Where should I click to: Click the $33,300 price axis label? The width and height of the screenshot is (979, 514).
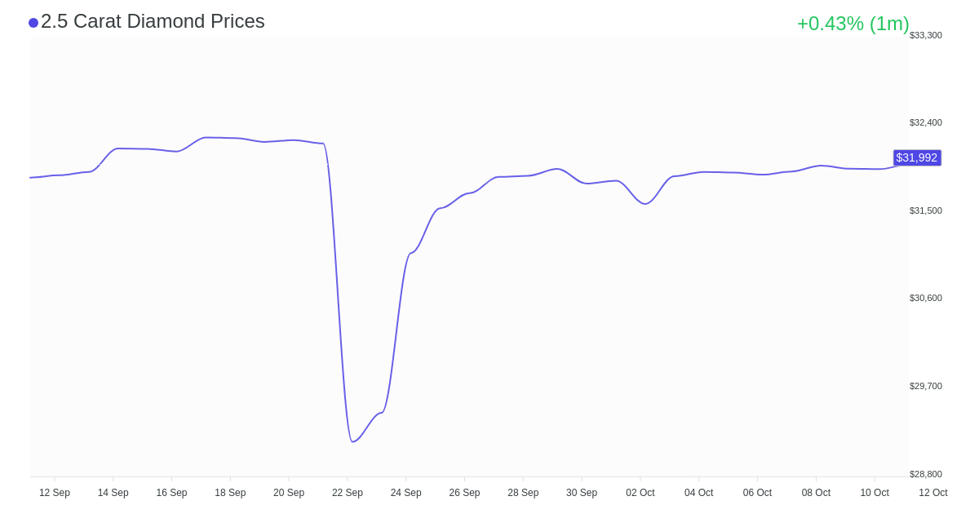coord(926,35)
